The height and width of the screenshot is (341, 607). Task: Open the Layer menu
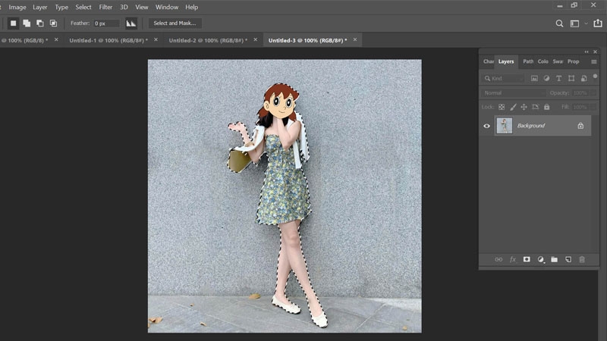40,7
